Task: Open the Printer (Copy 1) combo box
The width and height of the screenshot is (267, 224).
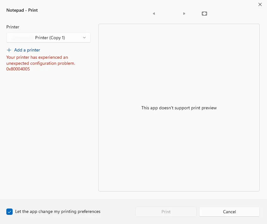Action: [x=48, y=38]
